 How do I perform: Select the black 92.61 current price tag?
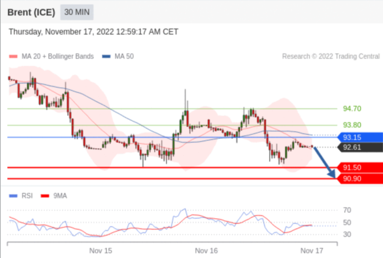point(360,147)
